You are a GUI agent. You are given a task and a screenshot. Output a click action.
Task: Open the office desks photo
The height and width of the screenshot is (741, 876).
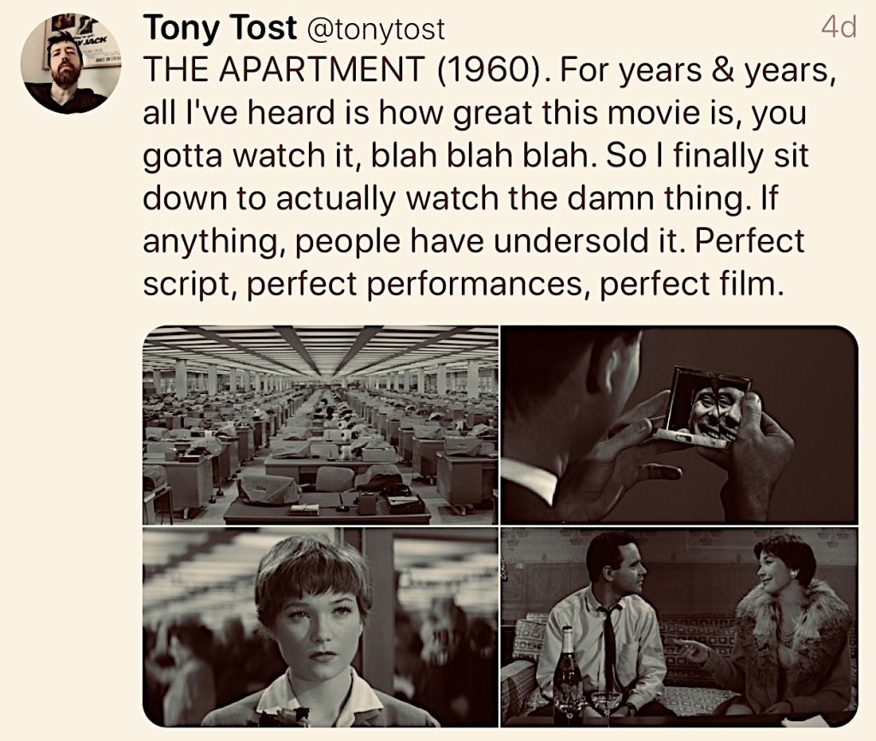pos(320,425)
